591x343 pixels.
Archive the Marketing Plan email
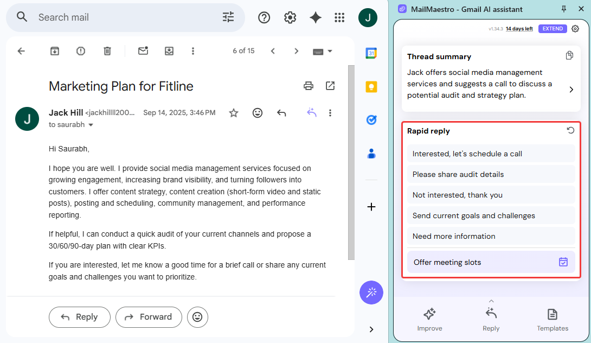point(55,51)
